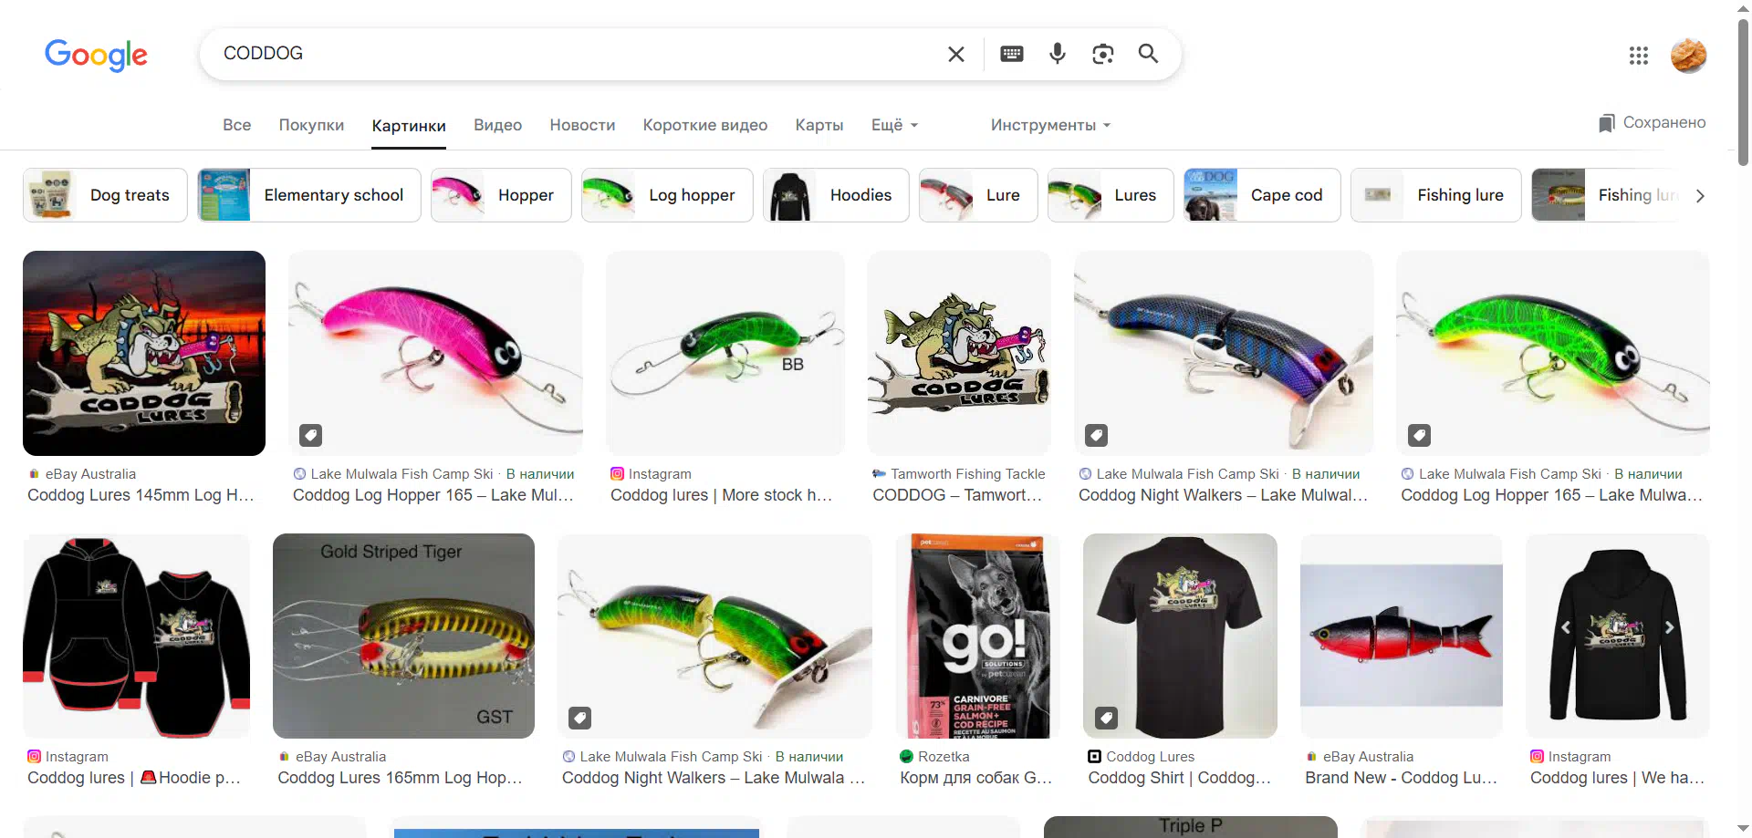This screenshot has width=1752, height=838.
Task: Clear the search box with X icon
Action: 956,54
